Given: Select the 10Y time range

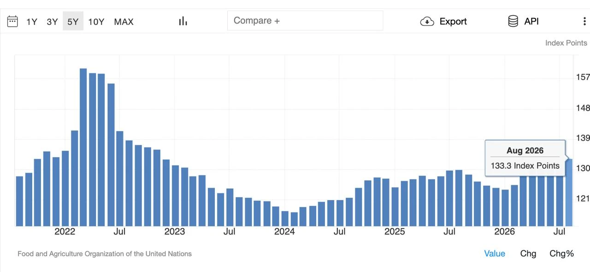Looking at the screenshot, I should [x=96, y=22].
